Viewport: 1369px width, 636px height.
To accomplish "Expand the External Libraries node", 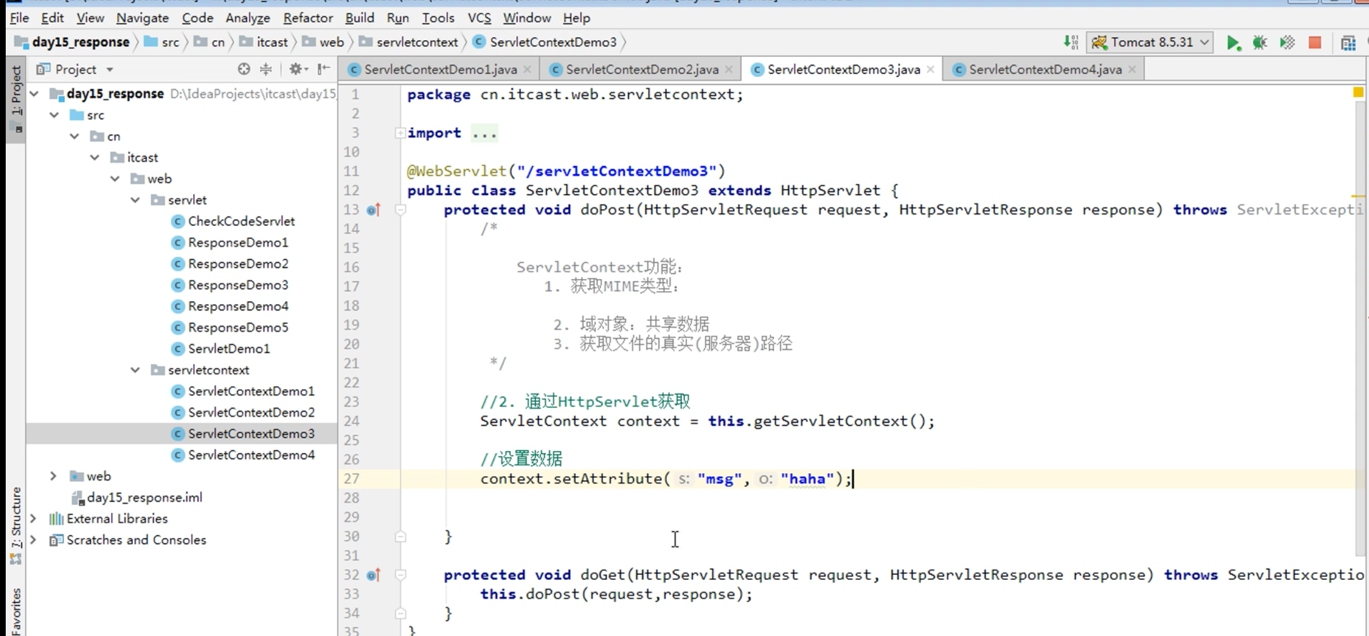I will (33, 519).
